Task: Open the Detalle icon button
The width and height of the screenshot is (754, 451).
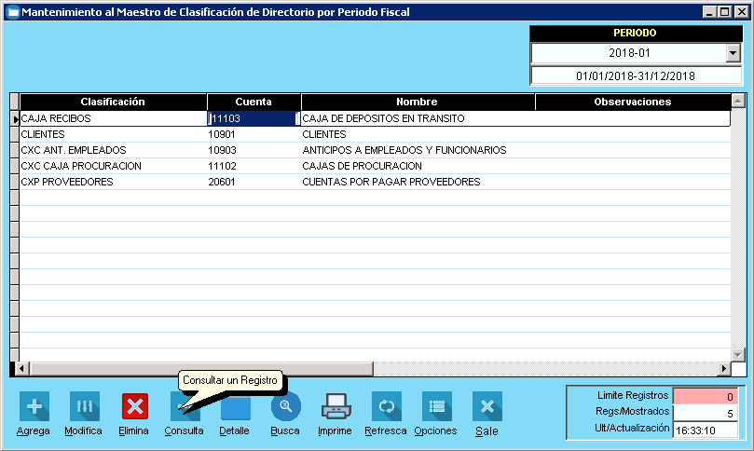Action: click(235, 408)
